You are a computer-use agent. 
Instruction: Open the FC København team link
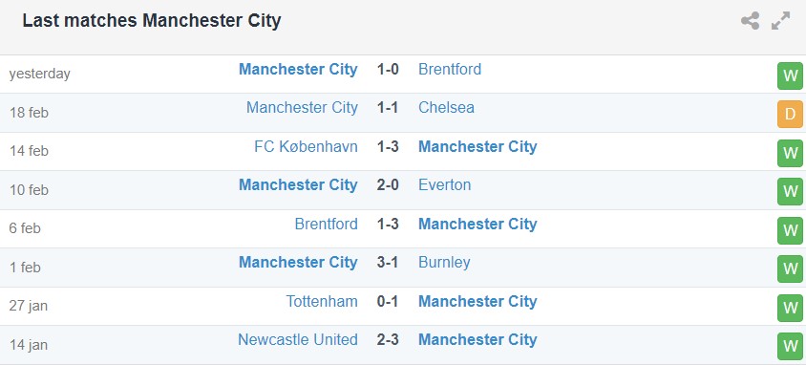[306, 146]
